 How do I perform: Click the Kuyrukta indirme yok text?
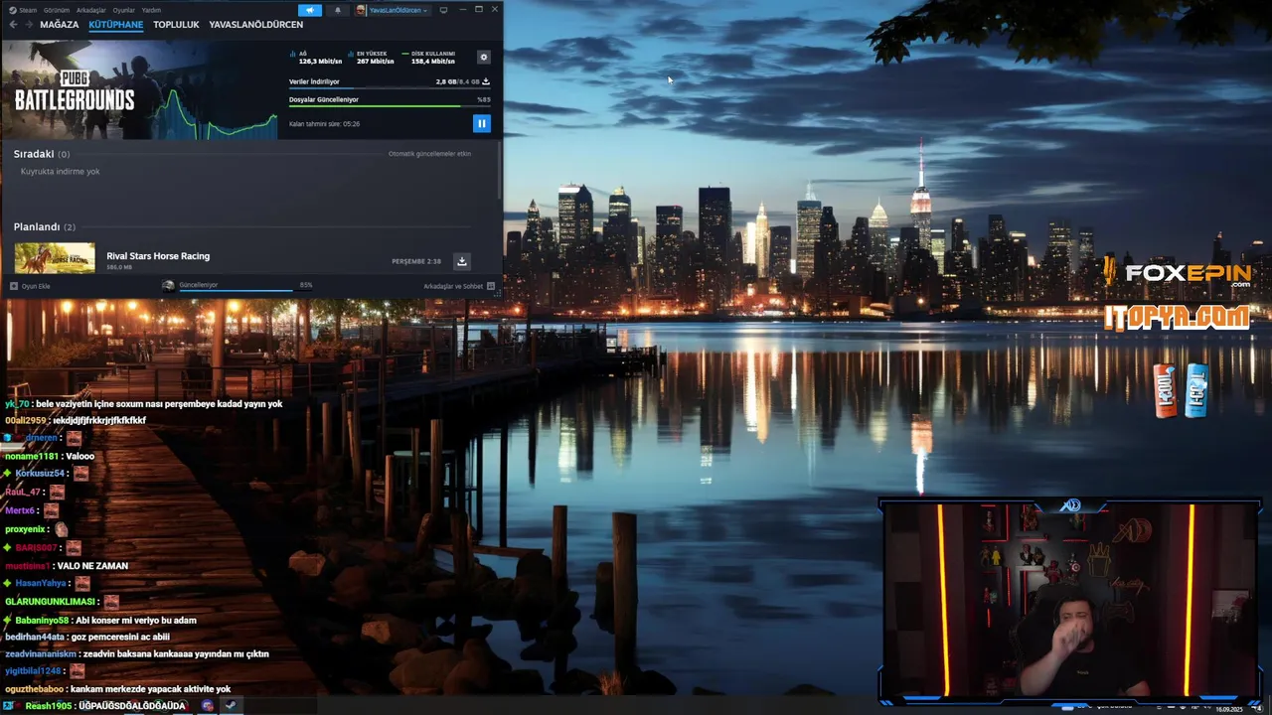point(61,172)
